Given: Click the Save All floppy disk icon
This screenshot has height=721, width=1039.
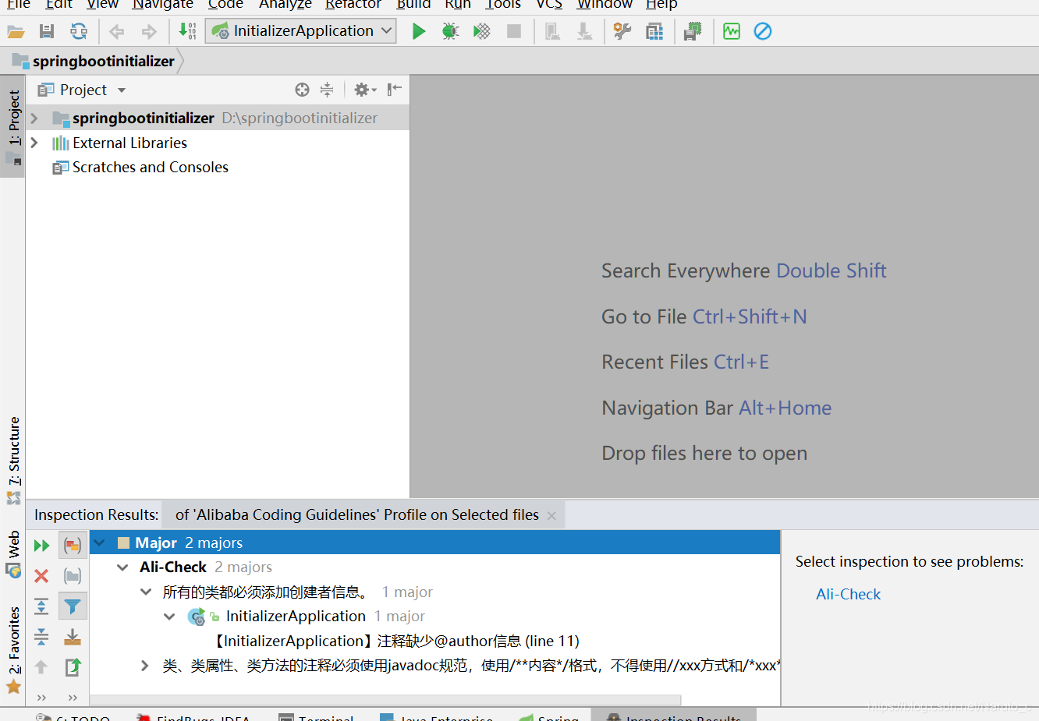Looking at the screenshot, I should point(47,31).
